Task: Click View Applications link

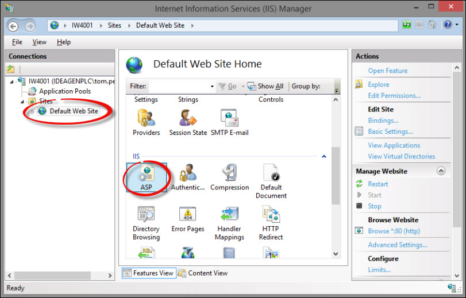Action: (394, 145)
